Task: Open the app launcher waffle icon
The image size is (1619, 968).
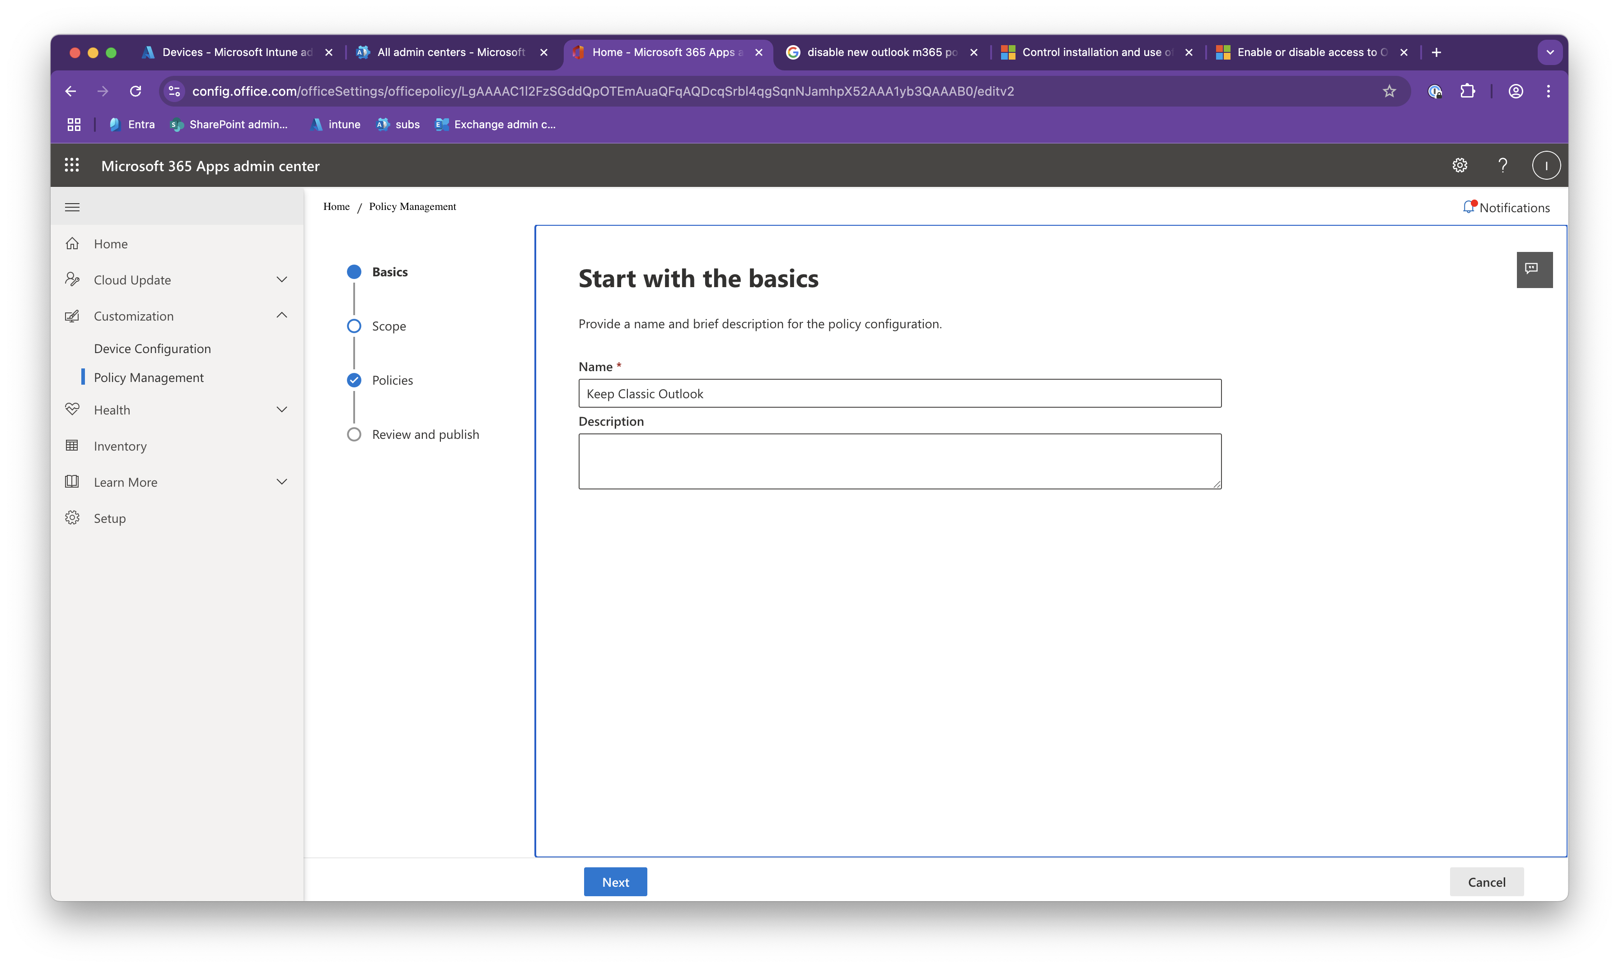Action: (72, 166)
